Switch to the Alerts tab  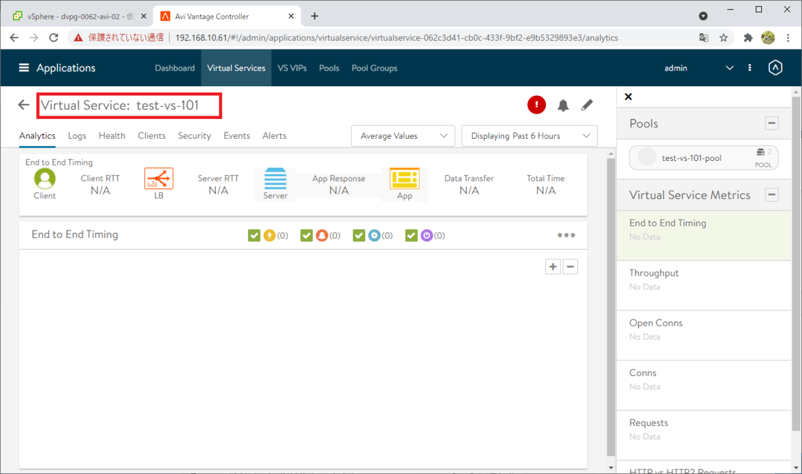coord(274,136)
